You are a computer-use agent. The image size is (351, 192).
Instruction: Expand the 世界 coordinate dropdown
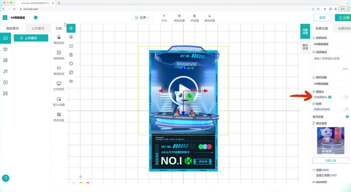[143, 17]
